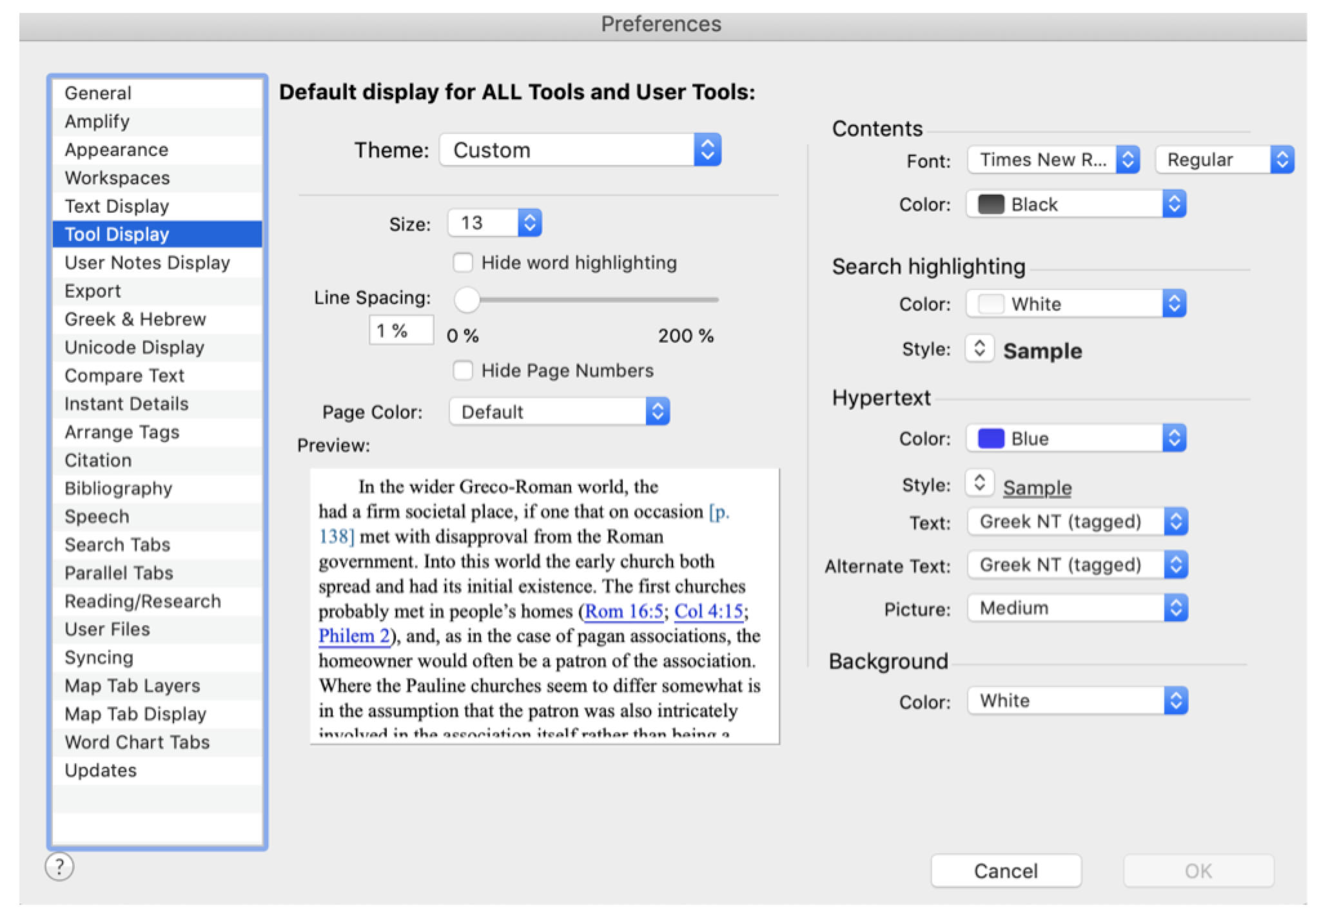
Task: Click the blue Hypertext color swatch
Action: coord(991,438)
